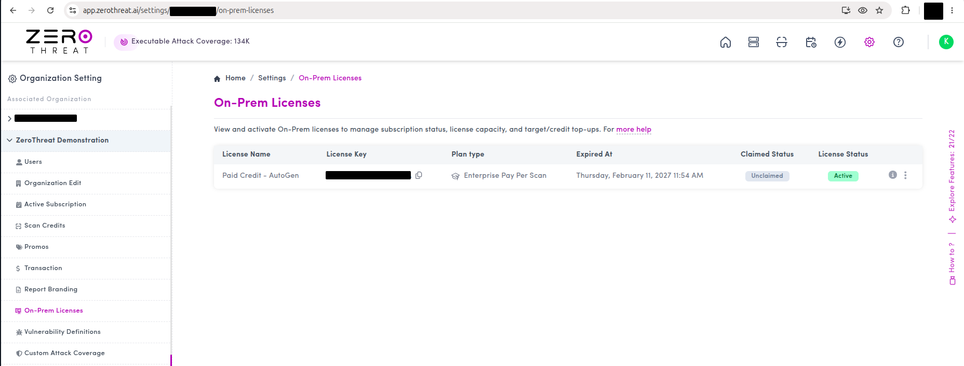Click Organization Setting heading

(x=61, y=78)
